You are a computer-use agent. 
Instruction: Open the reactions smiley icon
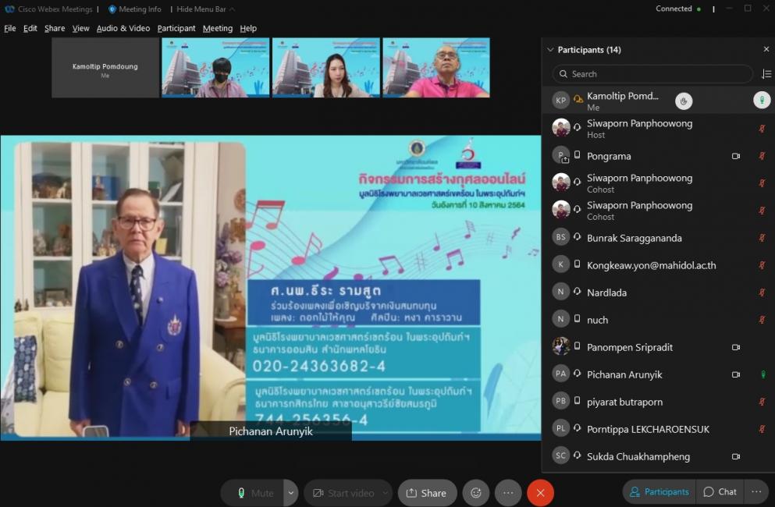coord(476,493)
